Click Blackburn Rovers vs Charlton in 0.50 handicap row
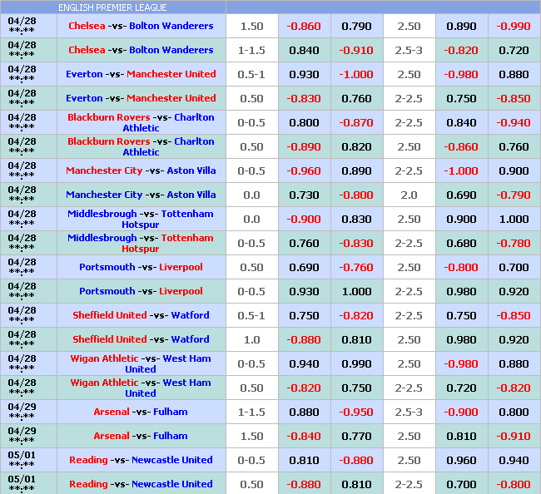The width and height of the screenshot is (541, 494). pos(141,146)
